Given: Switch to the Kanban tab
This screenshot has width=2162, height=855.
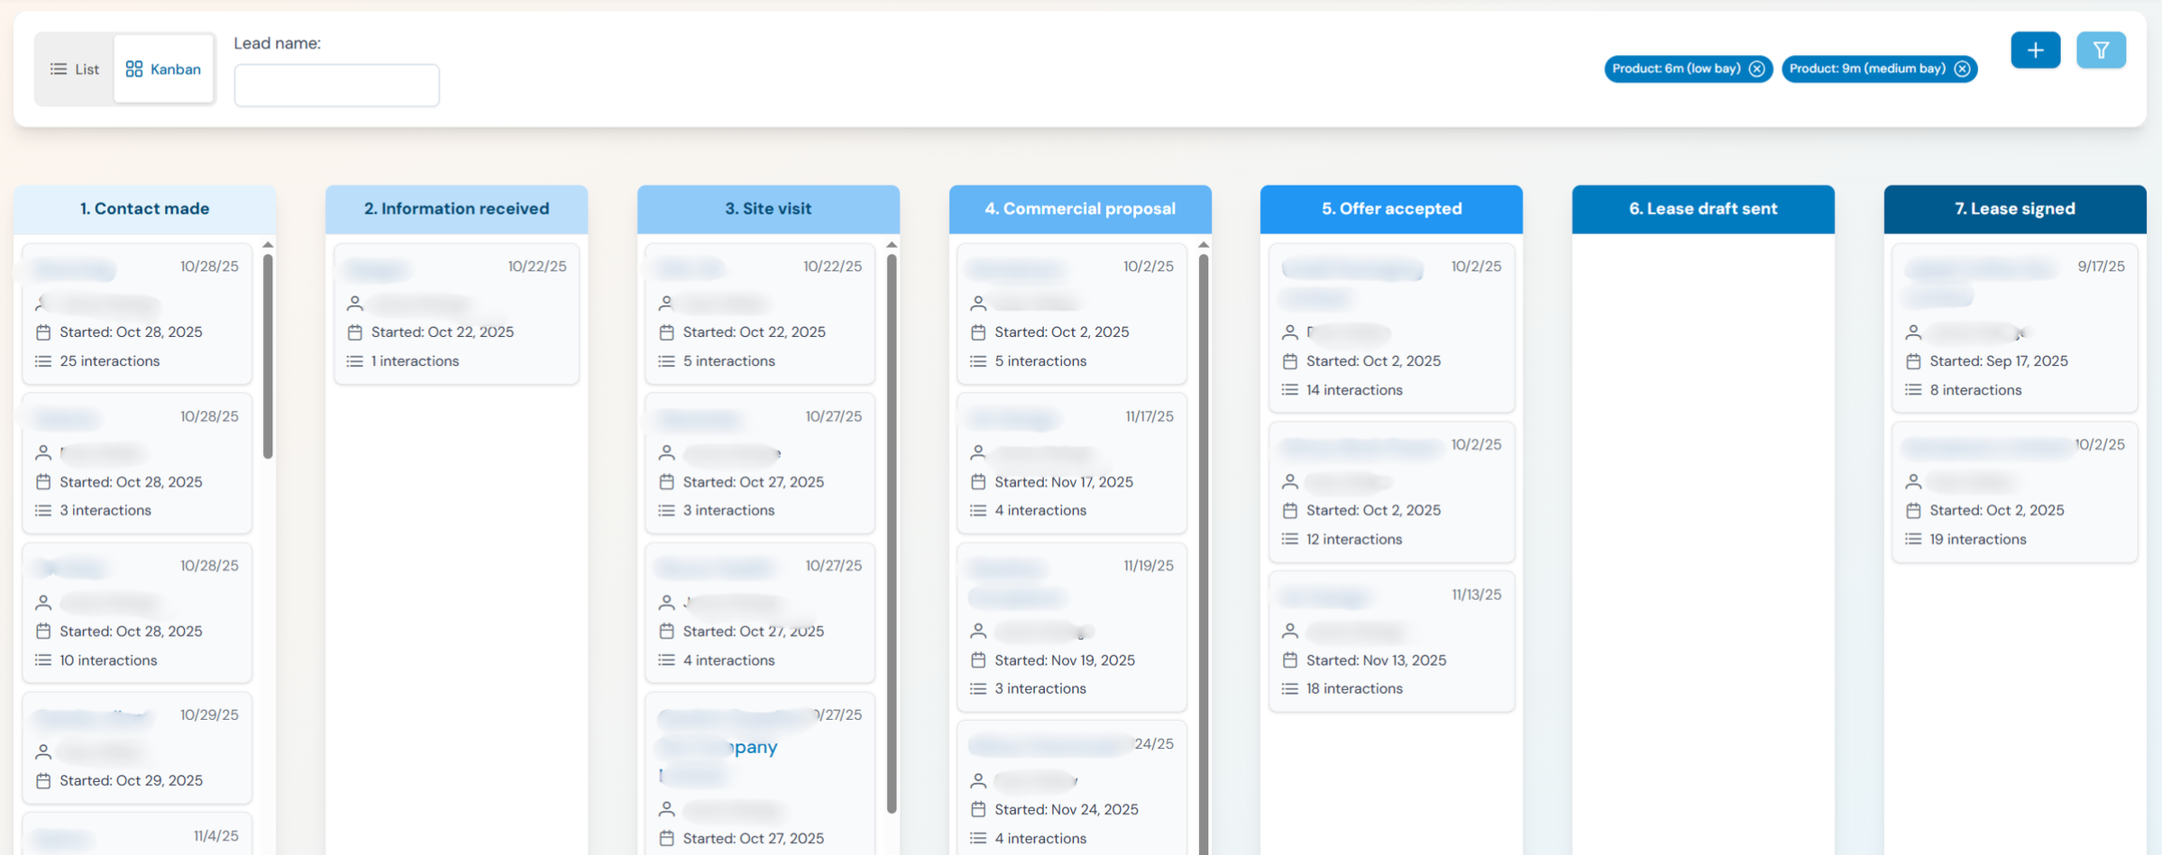Looking at the screenshot, I should 164,68.
